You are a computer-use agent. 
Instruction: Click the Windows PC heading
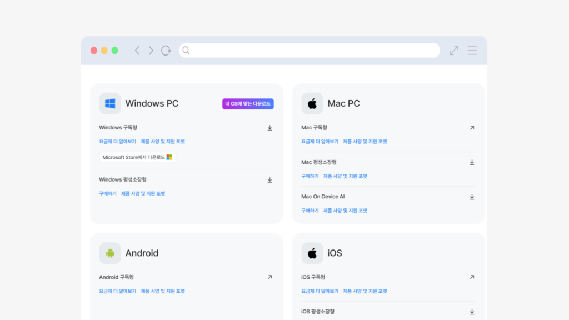(152, 103)
